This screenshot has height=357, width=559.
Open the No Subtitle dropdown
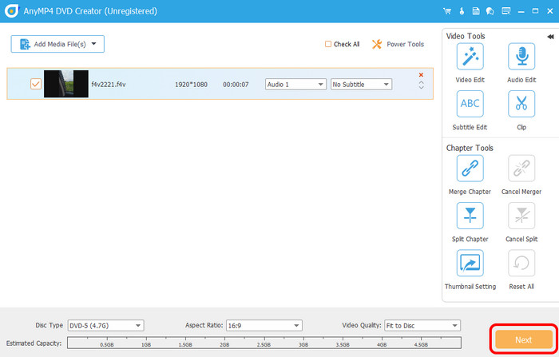coord(361,84)
